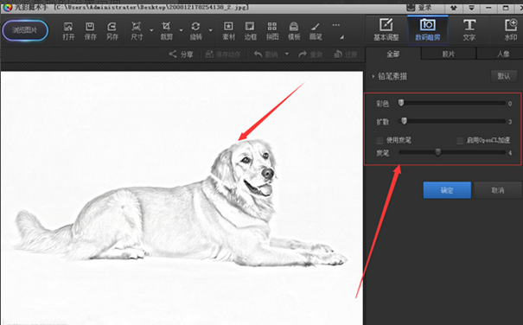523x325 pixels.
Task: Switch to the 数码暗房 digital darkroom tab
Action: (x=428, y=30)
